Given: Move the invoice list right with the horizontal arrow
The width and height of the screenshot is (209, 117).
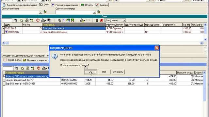Looking at the screenshot, I should (202, 43).
